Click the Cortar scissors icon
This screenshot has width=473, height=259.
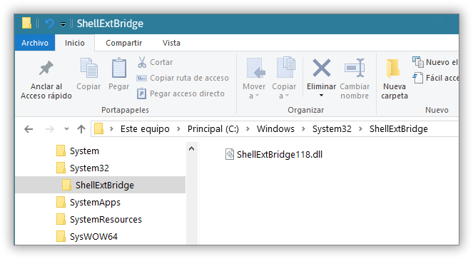point(142,62)
